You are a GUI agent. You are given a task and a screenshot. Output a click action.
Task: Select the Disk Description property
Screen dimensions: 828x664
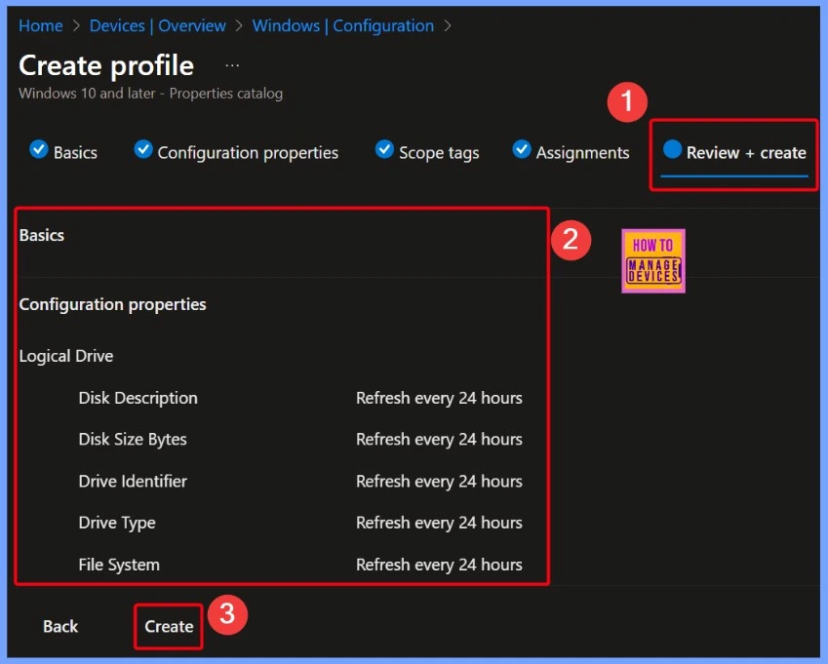[x=138, y=398]
